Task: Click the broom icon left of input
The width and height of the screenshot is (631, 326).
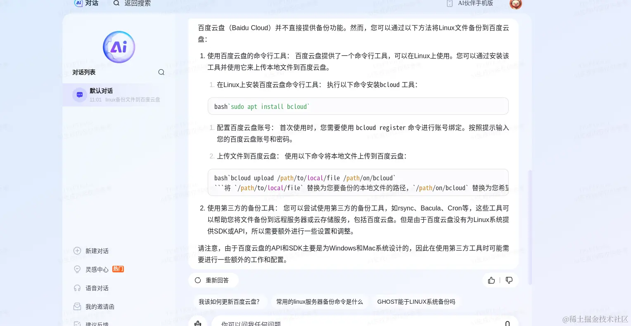Action: 198,323
